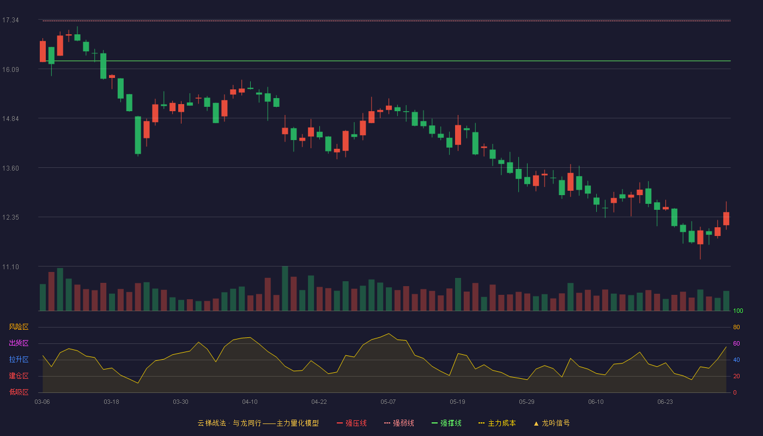Click the red line icon beside 强压线
Screen dimensions: 763x436
click(x=340, y=423)
